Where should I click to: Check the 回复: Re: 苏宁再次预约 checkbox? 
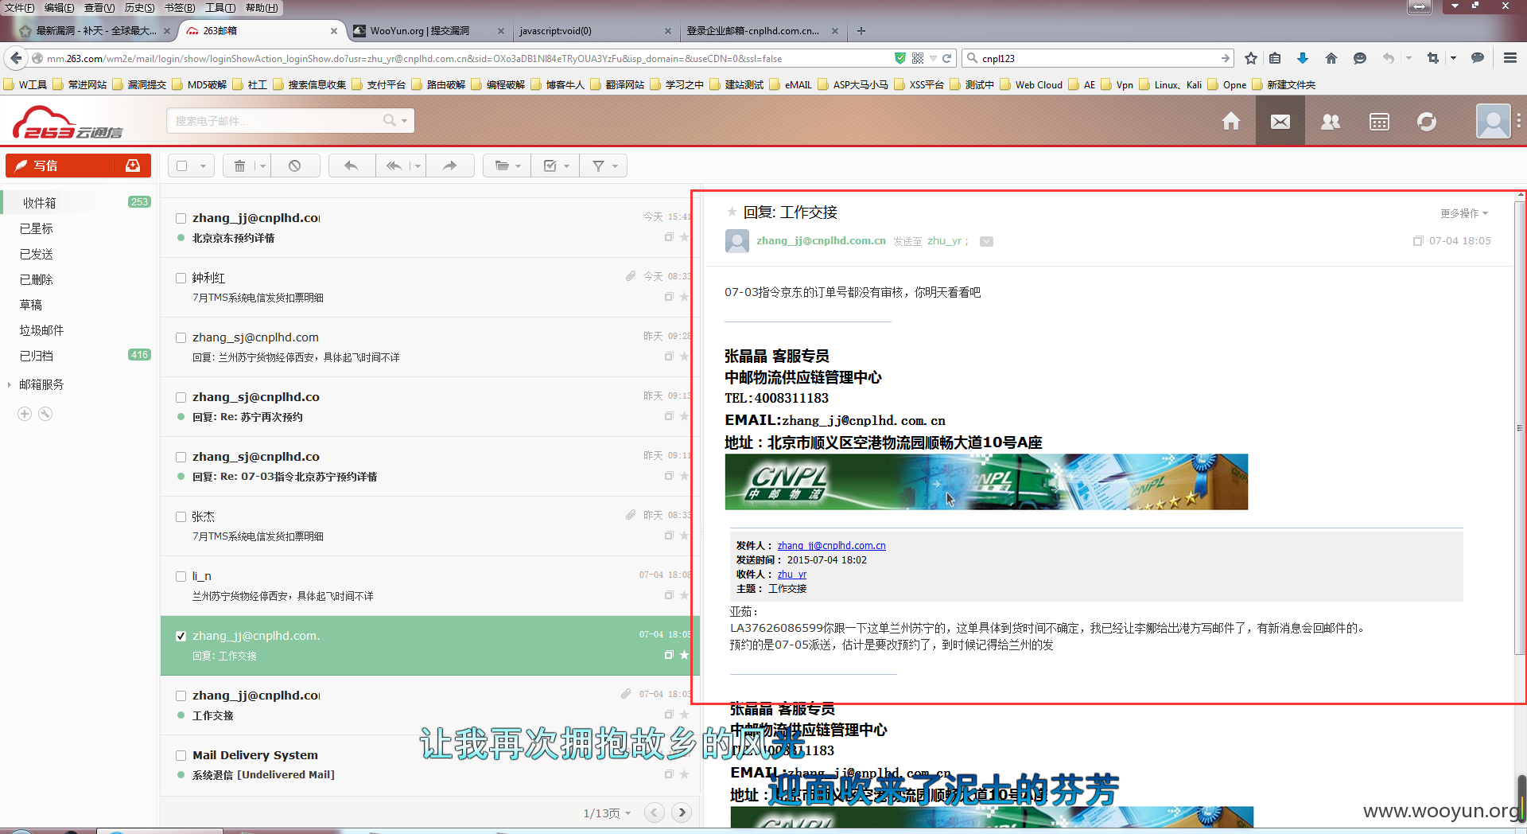click(x=181, y=397)
